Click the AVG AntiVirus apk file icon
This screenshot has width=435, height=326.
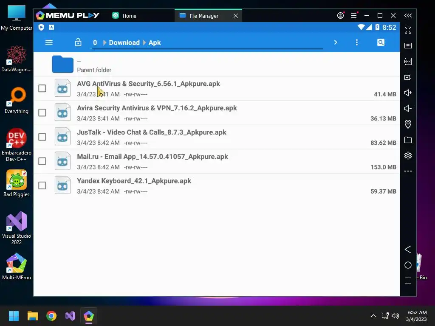(x=63, y=88)
